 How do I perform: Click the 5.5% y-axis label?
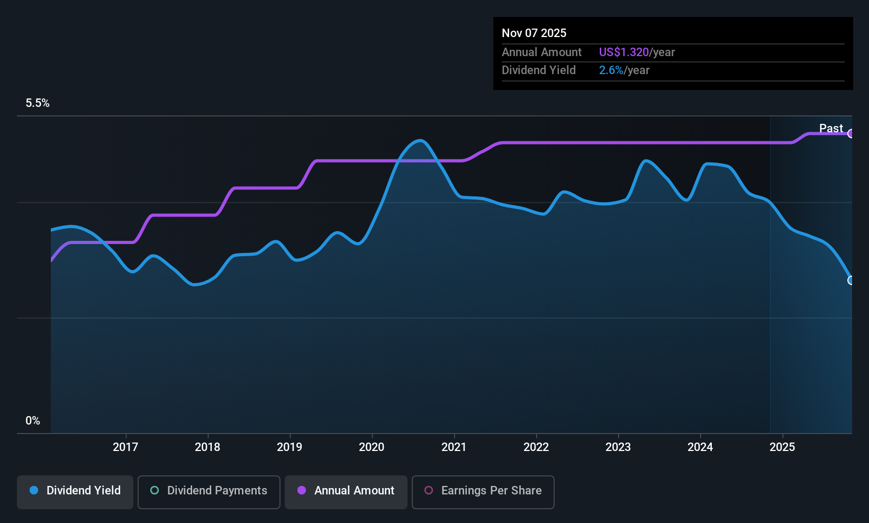click(x=38, y=103)
